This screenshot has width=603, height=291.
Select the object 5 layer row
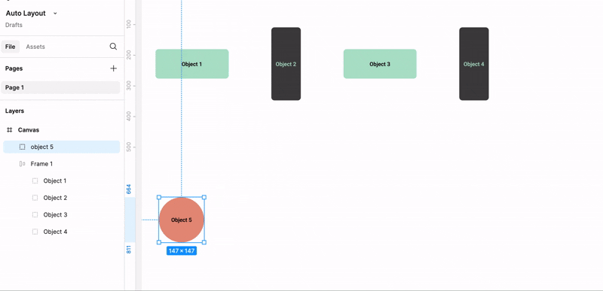click(62, 147)
